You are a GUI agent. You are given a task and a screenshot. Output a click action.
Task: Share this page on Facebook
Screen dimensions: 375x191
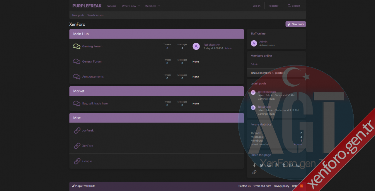click(254, 165)
